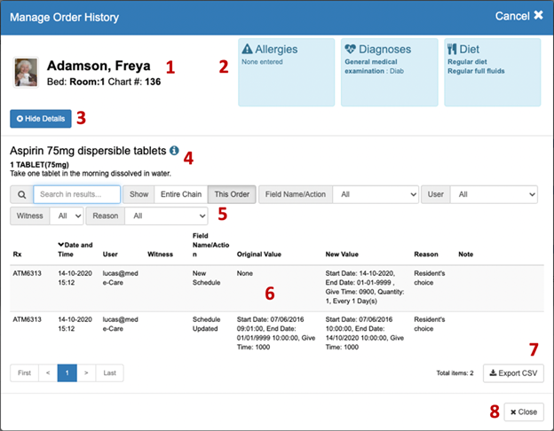The width and height of the screenshot is (554, 431).
Task: Click the magnifier search icon
Action: tap(21, 194)
